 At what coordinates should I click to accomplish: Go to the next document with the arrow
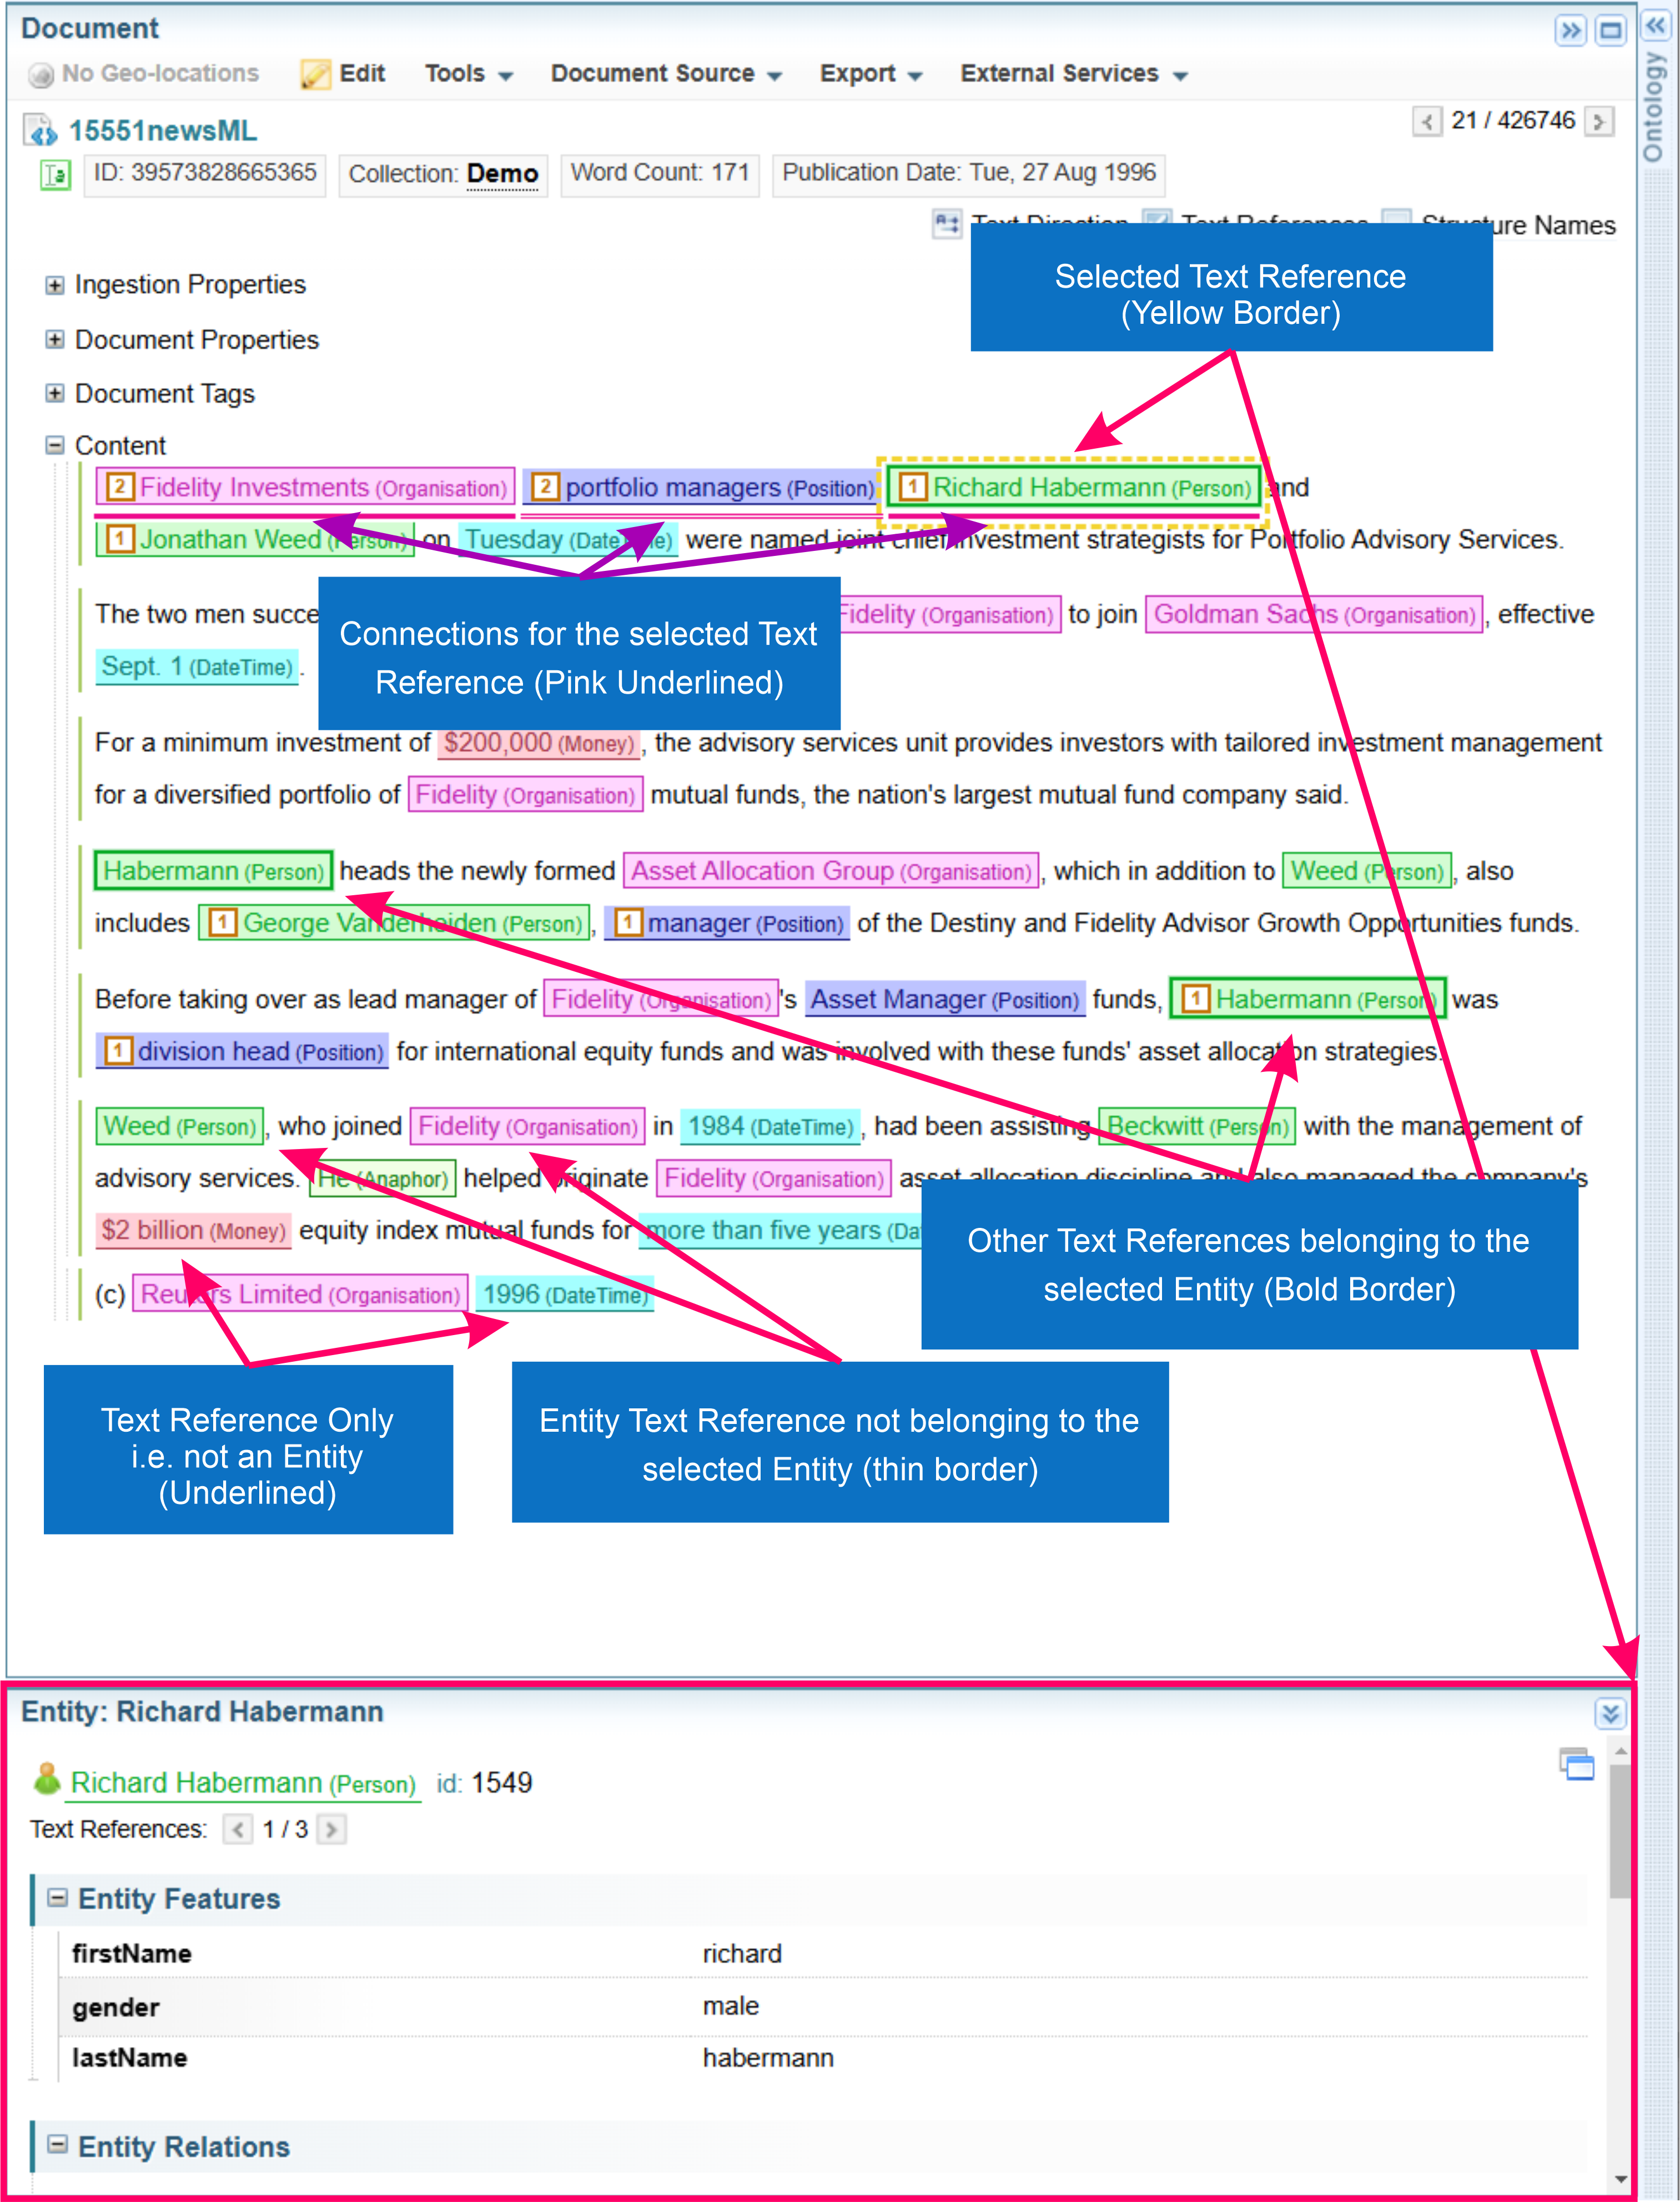(x=1599, y=122)
